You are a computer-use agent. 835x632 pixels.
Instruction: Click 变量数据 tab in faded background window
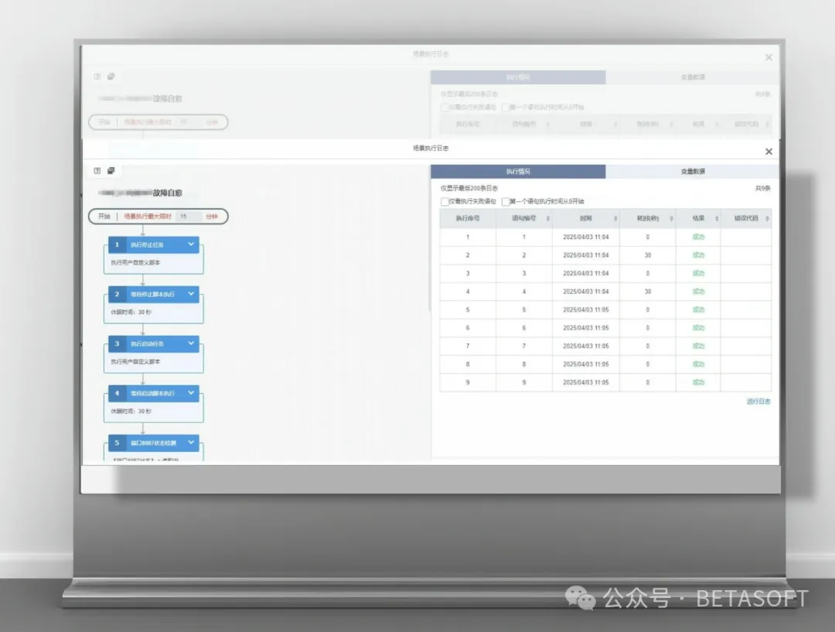pyautogui.click(x=692, y=77)
